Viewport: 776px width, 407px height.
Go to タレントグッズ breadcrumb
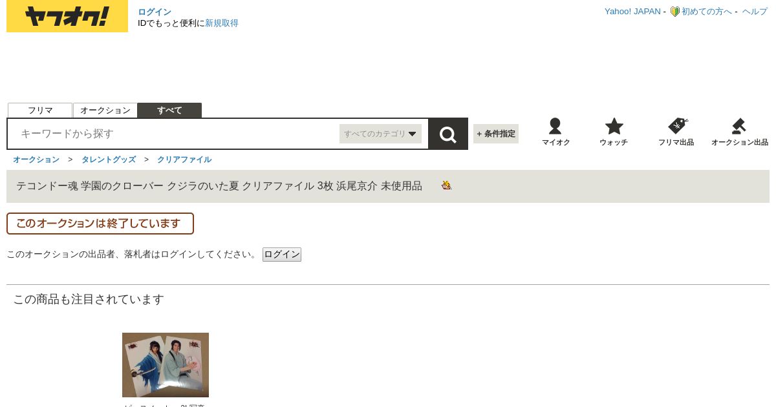[109, 160]
